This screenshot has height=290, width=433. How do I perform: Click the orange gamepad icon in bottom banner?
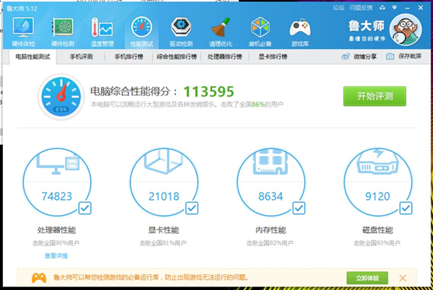[x=39, y=278]
